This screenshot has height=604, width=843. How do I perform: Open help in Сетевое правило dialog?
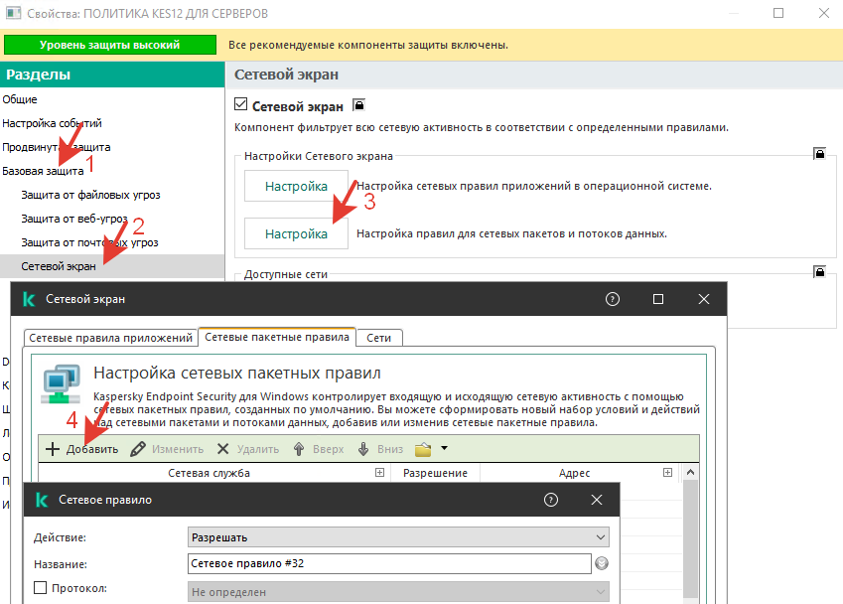(551, 500)
